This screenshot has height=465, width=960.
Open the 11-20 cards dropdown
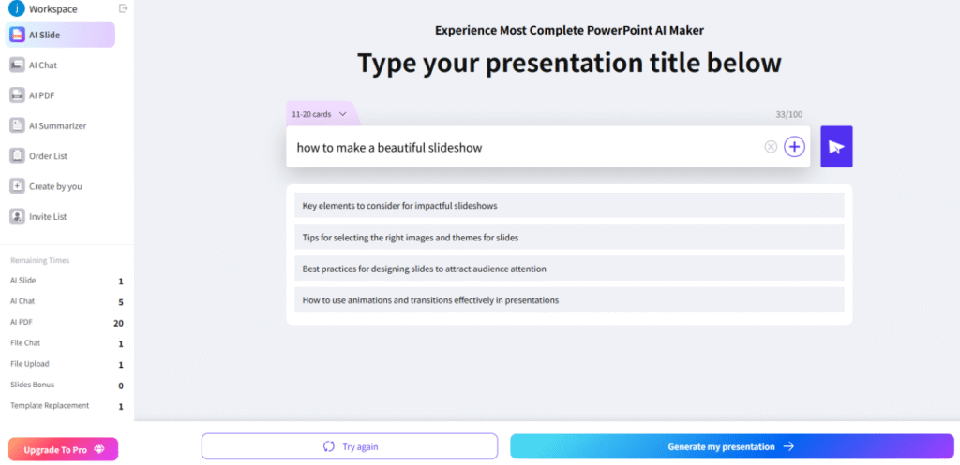point(319,114)
